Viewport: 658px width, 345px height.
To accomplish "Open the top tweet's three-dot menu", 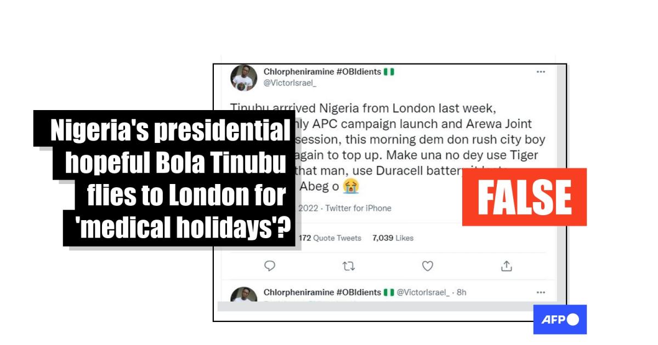I will coord(541,72).
